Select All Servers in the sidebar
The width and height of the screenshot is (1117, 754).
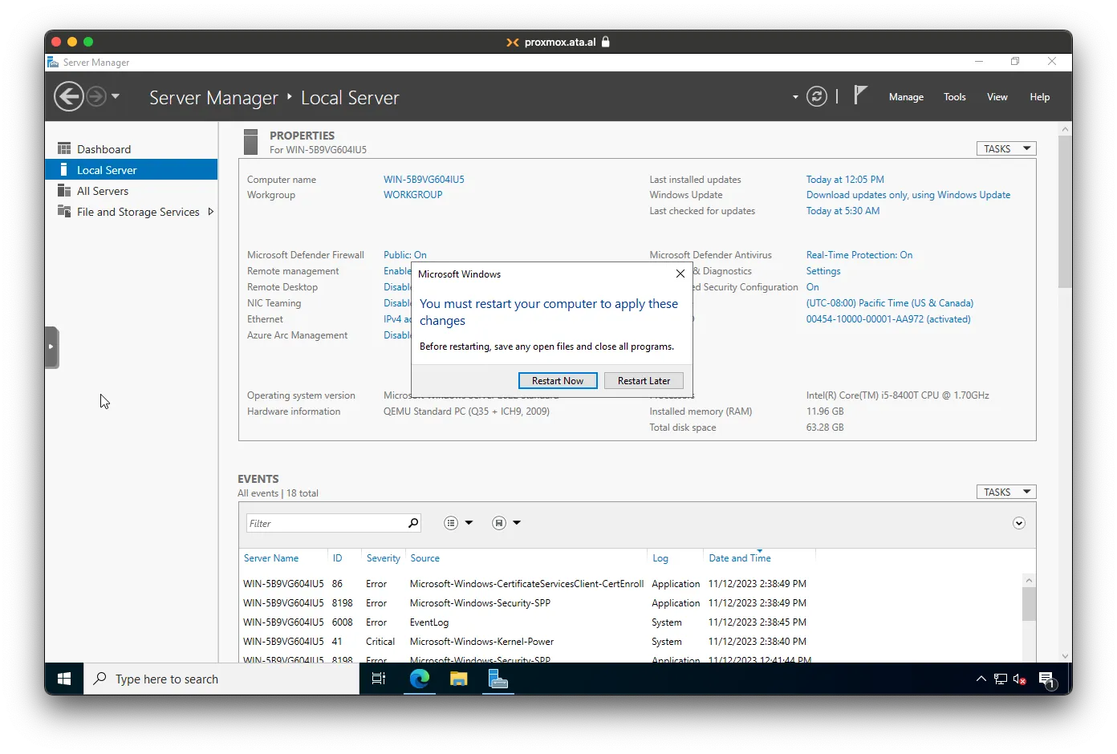[132, 191]
